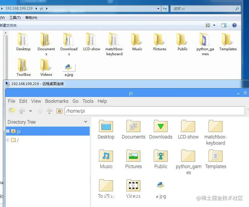Open 工具(T) menu in Windows Explorer
The width and height of the screenshot is (249, 207).
[x=15, y=18]
